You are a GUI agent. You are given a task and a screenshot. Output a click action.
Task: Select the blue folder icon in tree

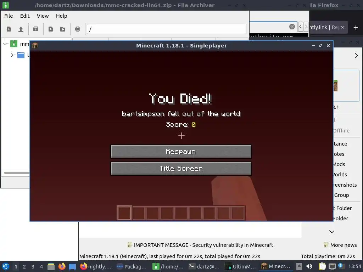(21, 55)
